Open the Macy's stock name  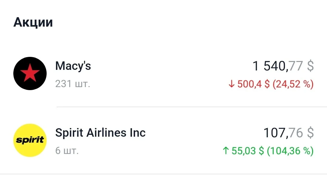point(73,66)
